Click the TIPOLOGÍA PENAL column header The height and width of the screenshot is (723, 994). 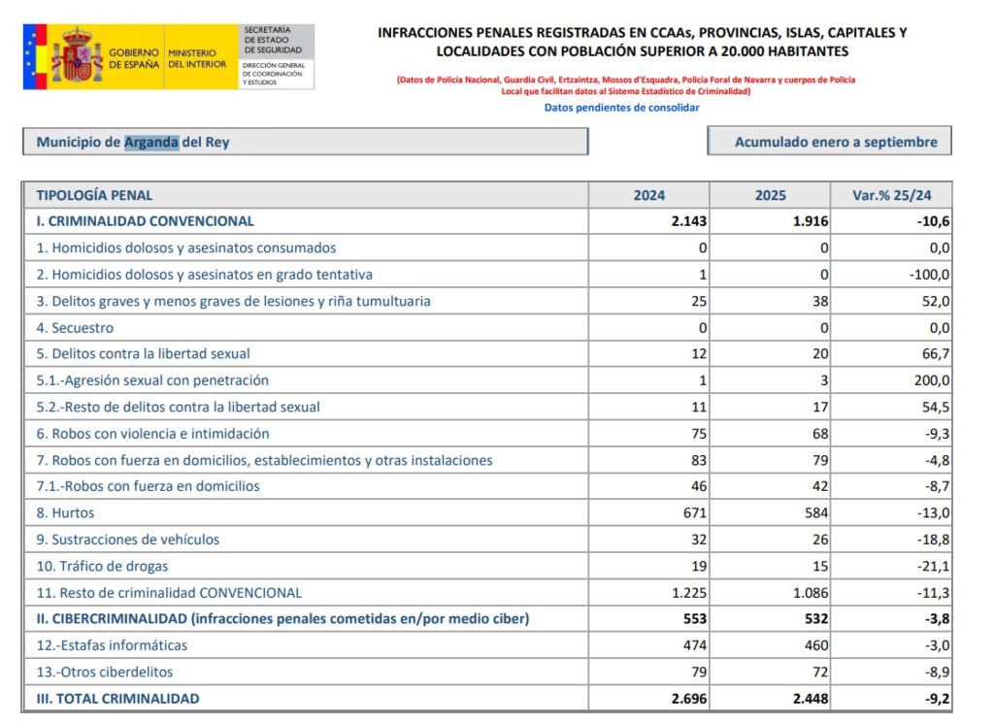pyautogui.click(x=94, y=195)
